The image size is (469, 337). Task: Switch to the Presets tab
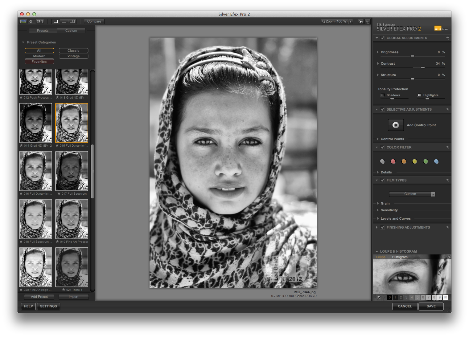point(43,31)
